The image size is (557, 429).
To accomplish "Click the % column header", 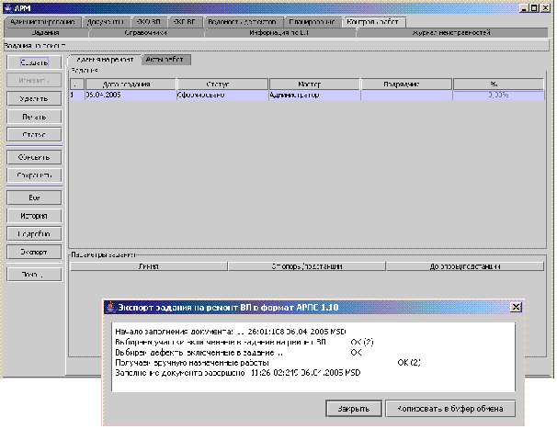I will [x=498, y=85].
